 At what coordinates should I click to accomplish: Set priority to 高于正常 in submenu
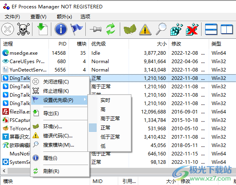tap(109, 119)
